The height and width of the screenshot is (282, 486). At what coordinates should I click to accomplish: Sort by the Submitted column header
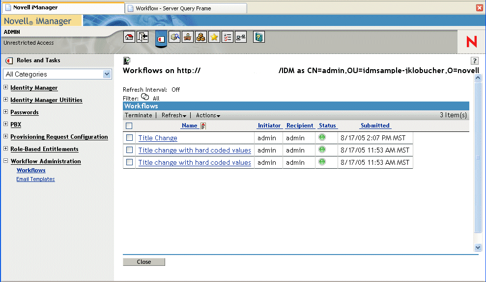(x=375, y=126)
